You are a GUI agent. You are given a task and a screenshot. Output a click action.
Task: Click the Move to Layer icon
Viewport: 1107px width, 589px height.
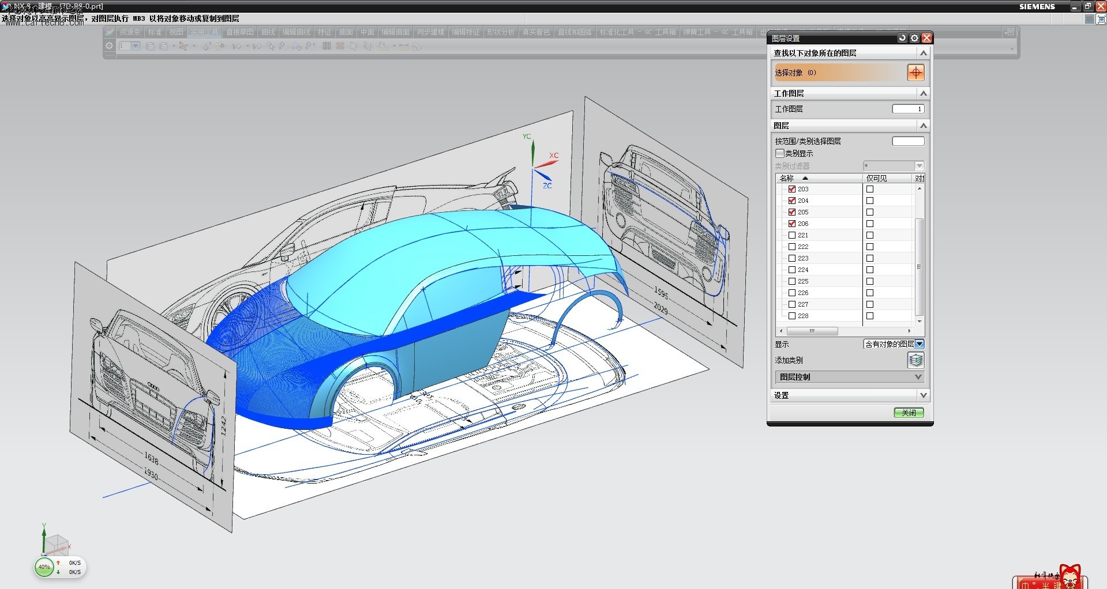(x=163, y=46)
